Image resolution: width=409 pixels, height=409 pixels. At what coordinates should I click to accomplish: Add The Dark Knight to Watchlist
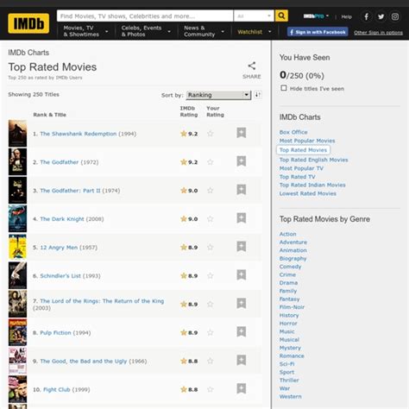242,218
